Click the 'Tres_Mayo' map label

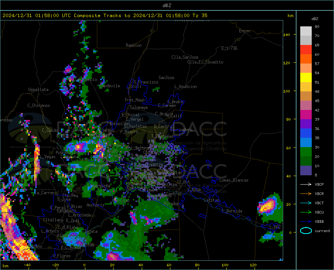pyautogui.click(x=134, y=100)
